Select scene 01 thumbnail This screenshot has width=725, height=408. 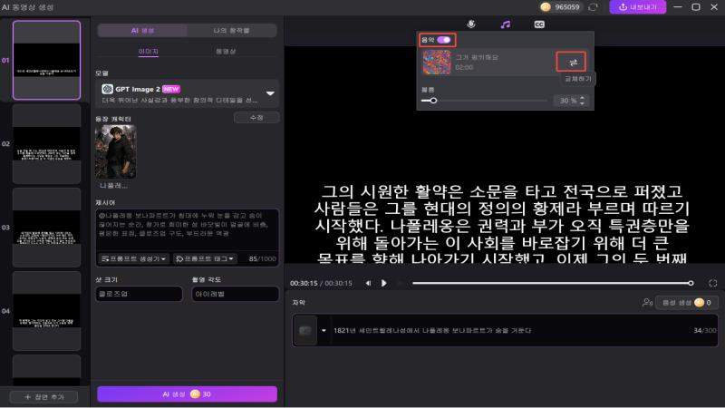click(x=46, y=60)
